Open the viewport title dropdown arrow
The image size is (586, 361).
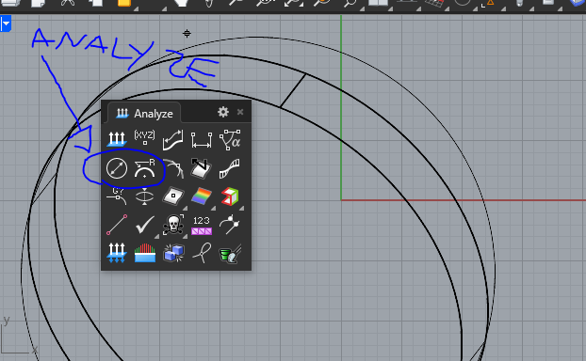(6, 24)
